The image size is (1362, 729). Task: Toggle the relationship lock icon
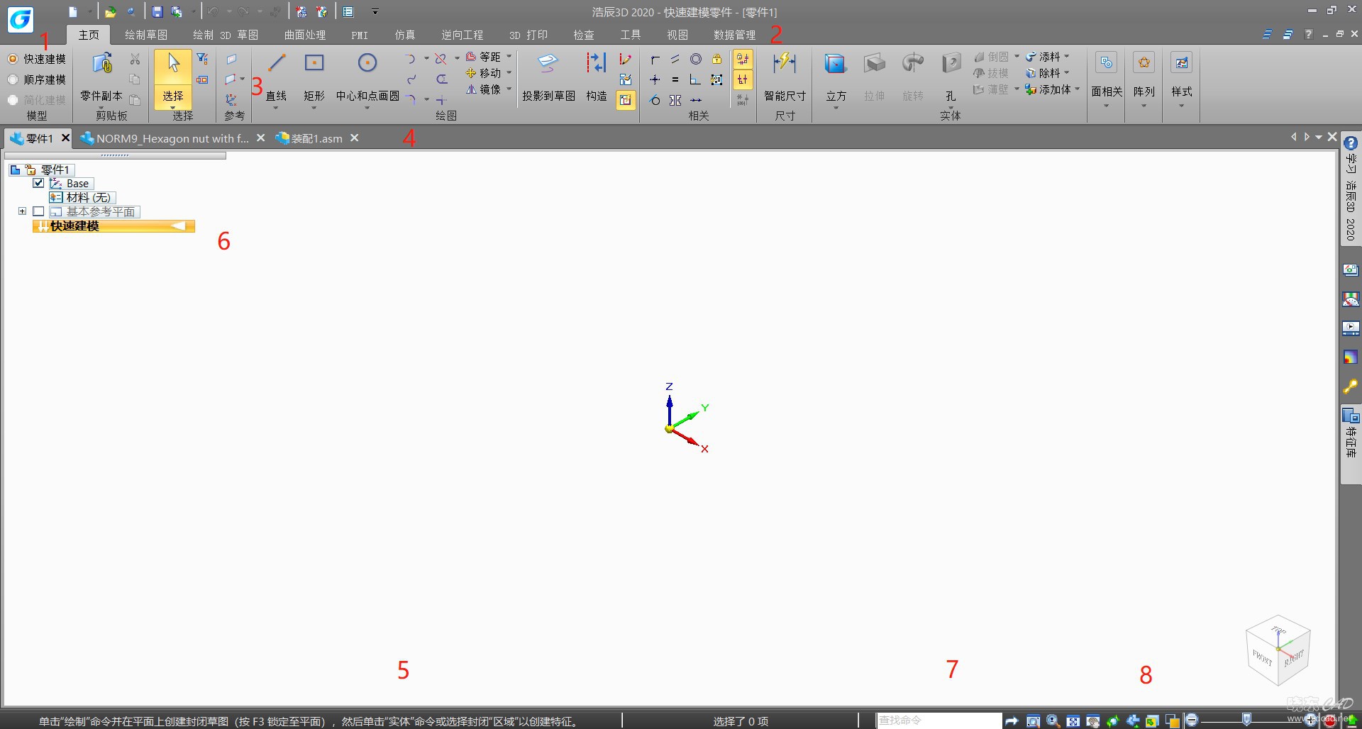(x=717, y=59)
